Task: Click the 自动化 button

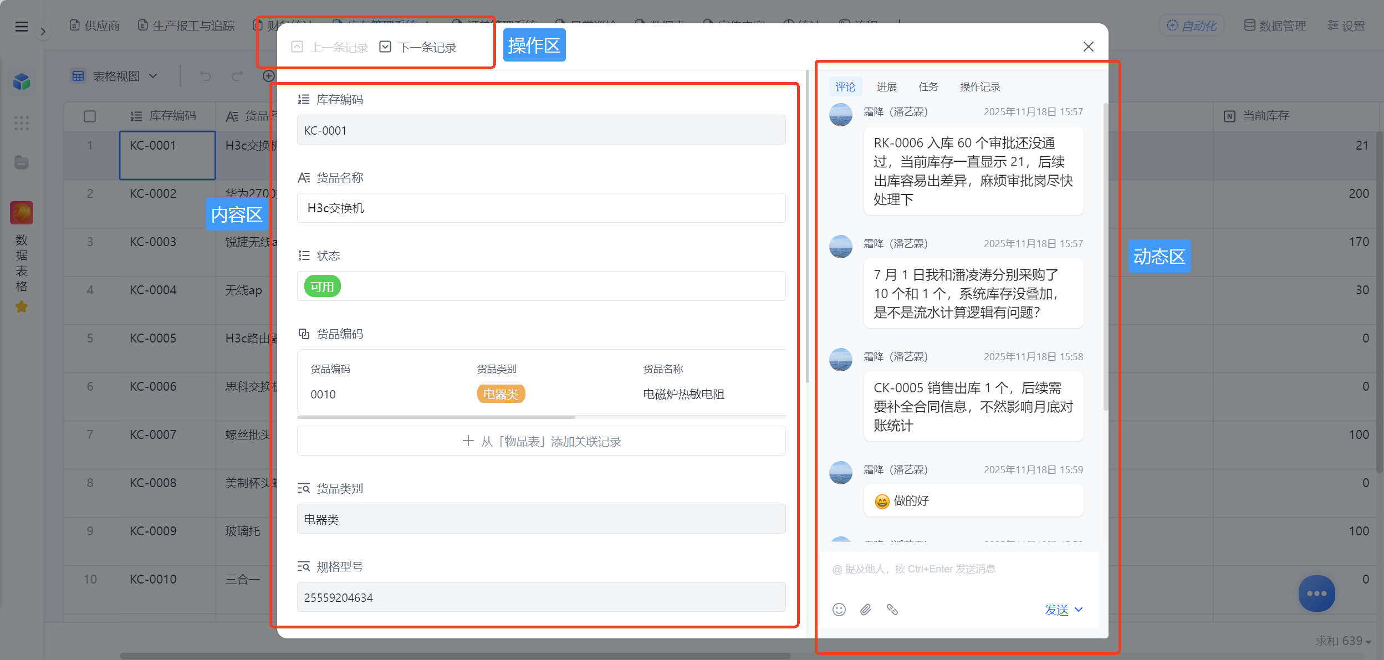Action: tap(1192, 25)
